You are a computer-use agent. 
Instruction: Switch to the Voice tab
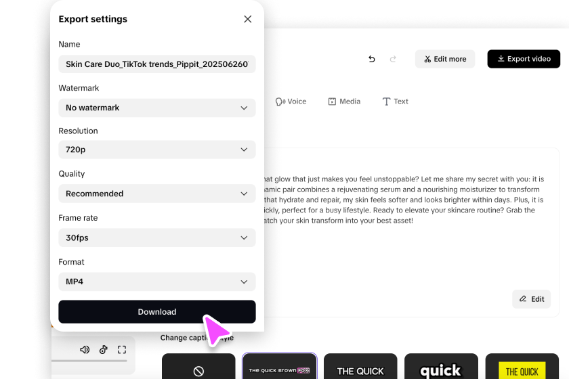pyautogui.click(x=291, y=102)
